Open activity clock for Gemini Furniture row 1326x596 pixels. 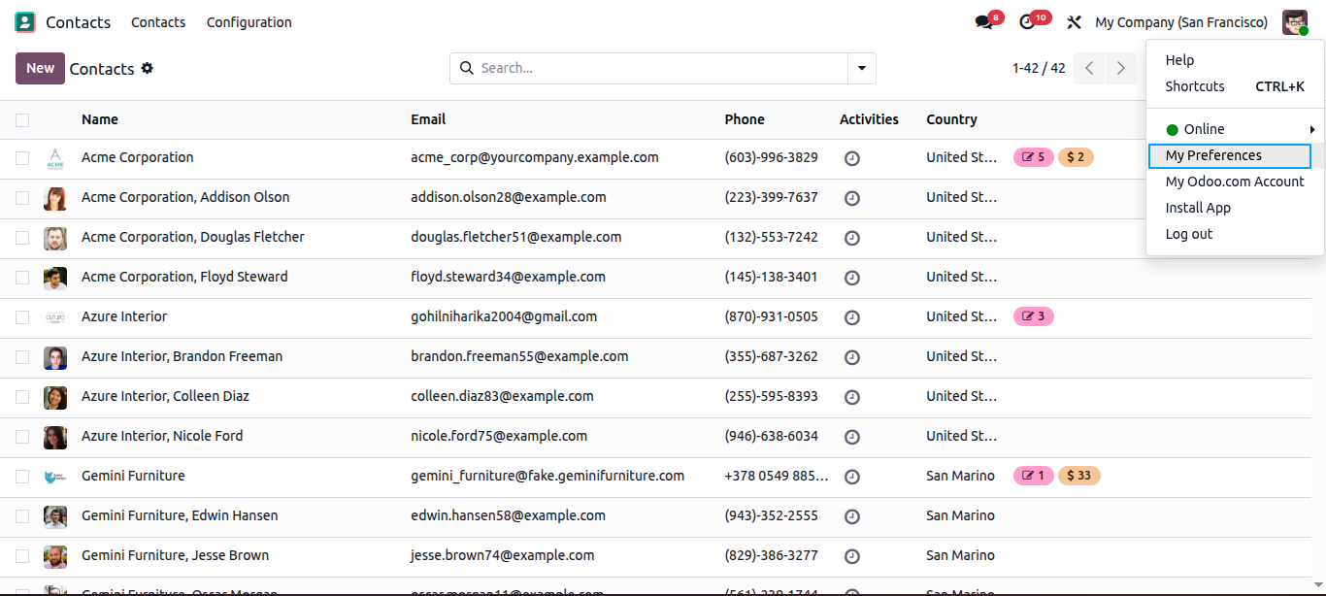tap(852, 477)
